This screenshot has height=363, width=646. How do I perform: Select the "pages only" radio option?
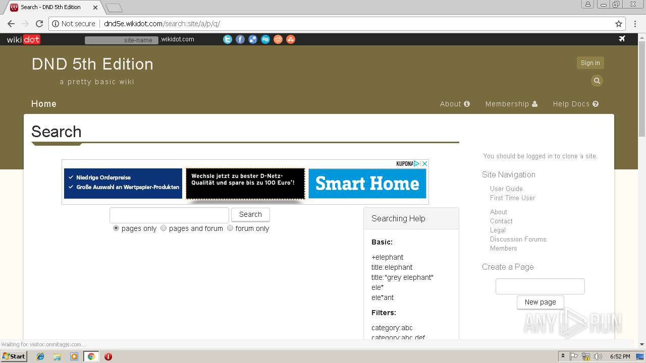click(x=116, y=228)
